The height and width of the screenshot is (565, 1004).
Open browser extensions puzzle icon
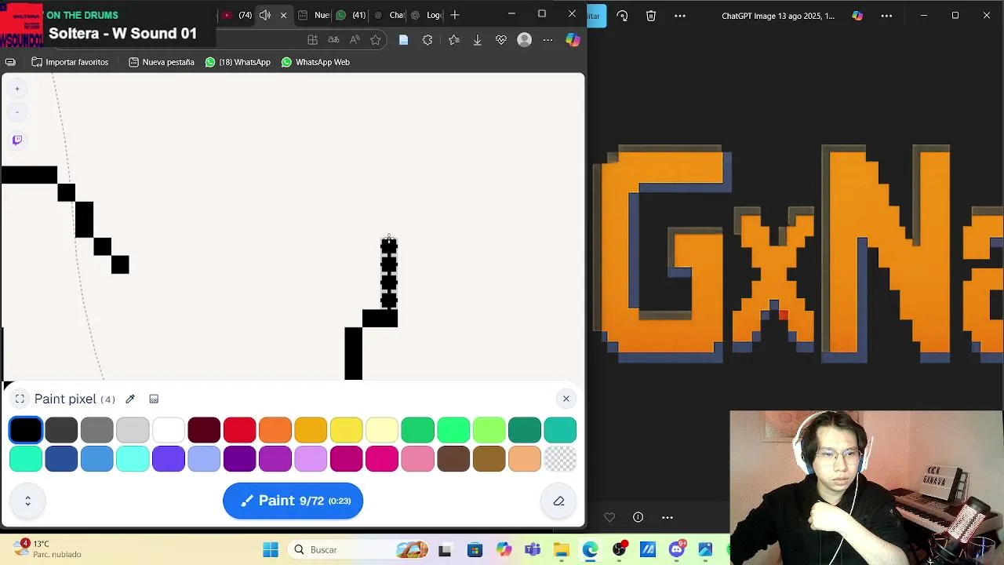pyautogui.click(x=427, y=40)
